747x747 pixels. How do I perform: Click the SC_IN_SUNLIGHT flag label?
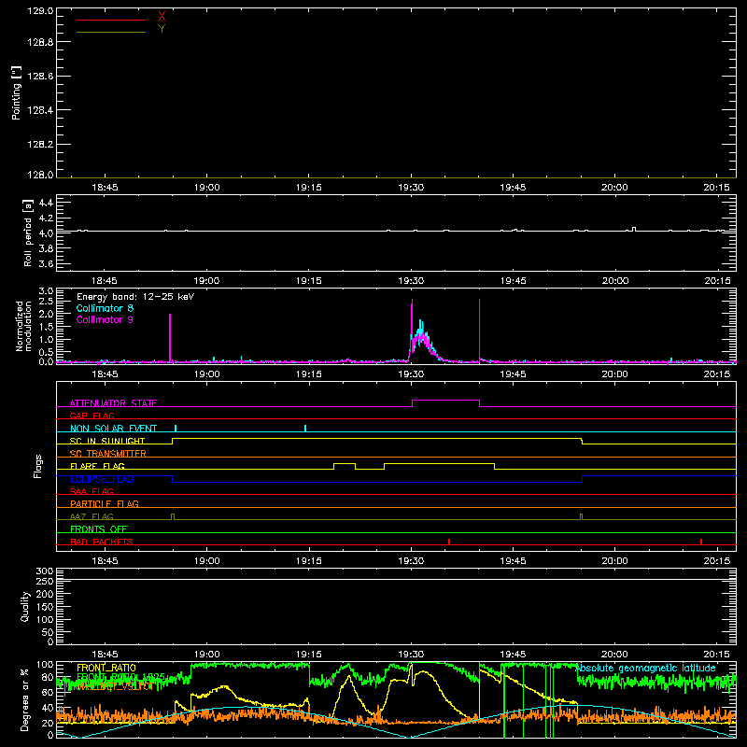[x=107, y=441]
